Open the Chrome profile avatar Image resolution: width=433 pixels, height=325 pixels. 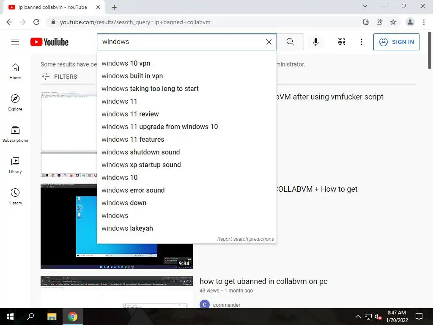pyautogui.click(x=410, y=22)
